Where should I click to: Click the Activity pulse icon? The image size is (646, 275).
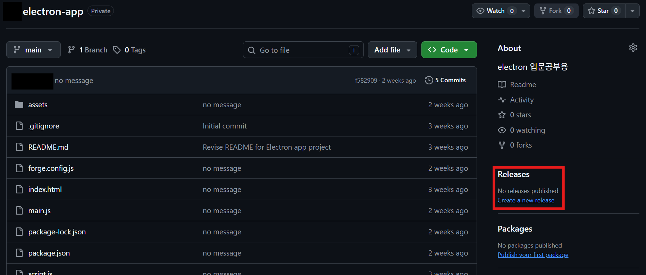click(x=502, y=100)
